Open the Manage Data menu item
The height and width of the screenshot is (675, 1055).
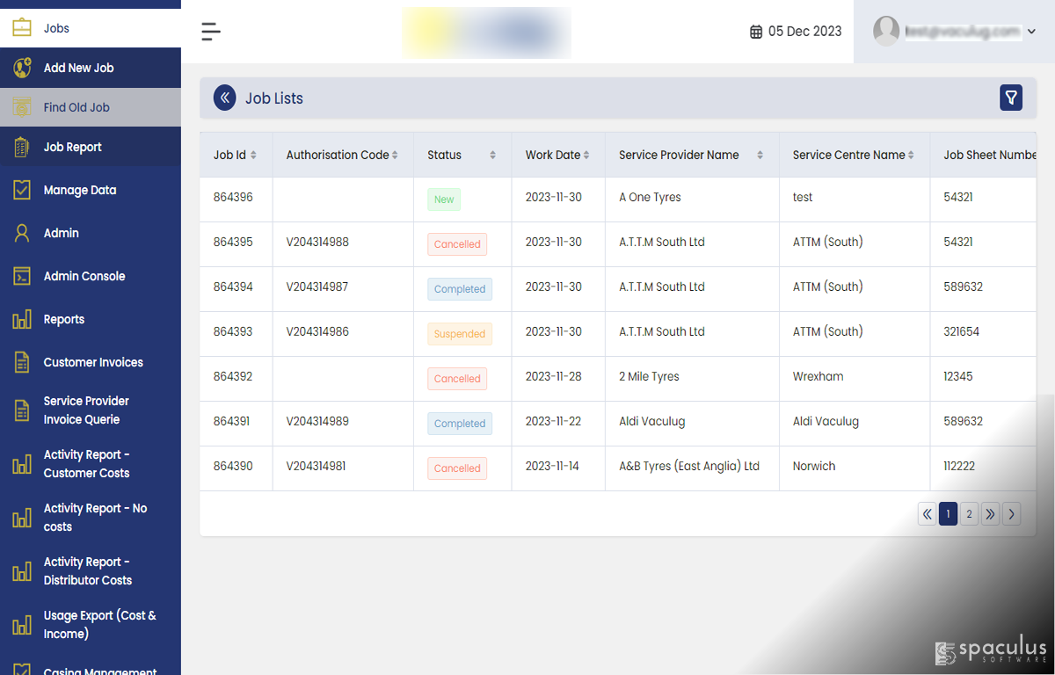[x=79, y=190]
